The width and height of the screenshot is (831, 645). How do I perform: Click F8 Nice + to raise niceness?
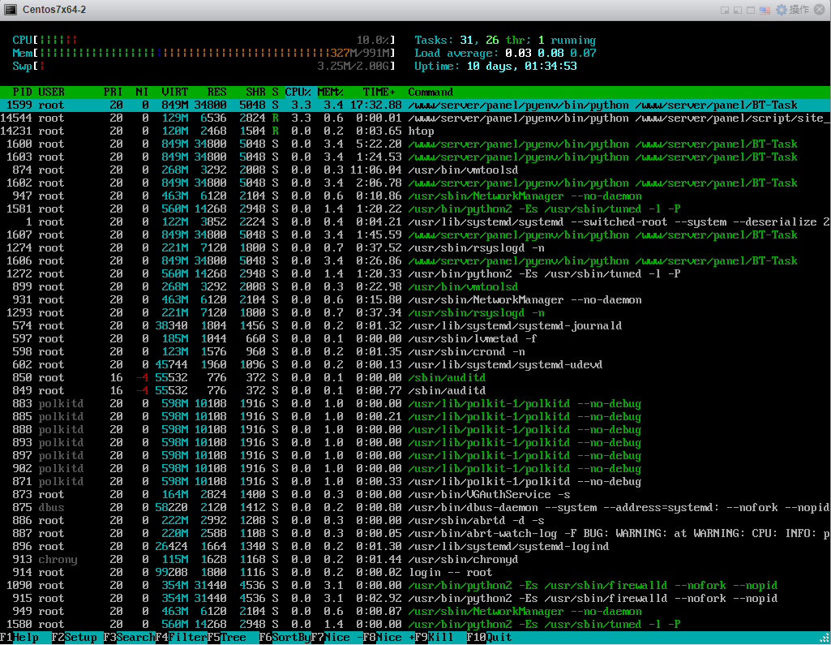[389, 637]
